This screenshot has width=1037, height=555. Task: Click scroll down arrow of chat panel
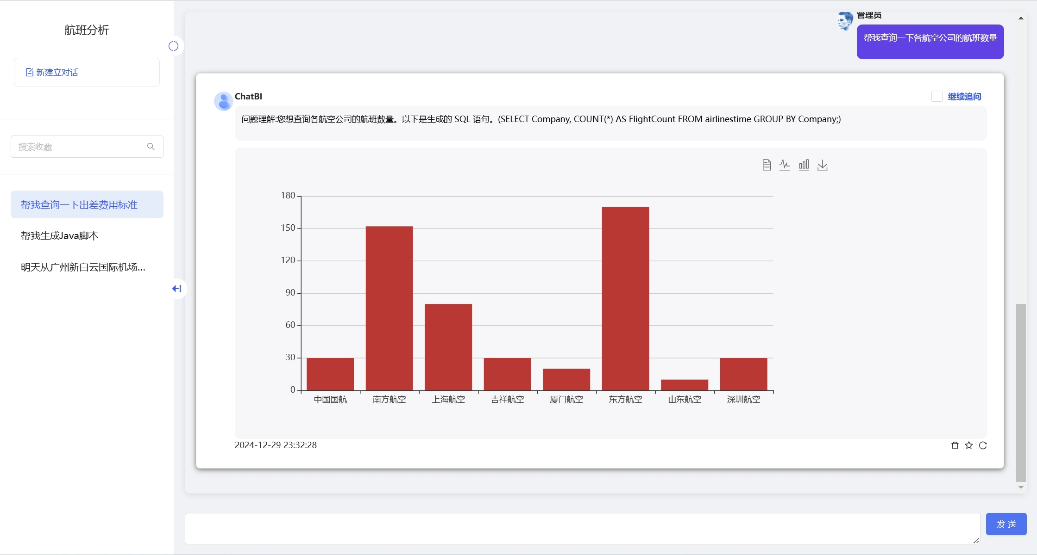1021,487
